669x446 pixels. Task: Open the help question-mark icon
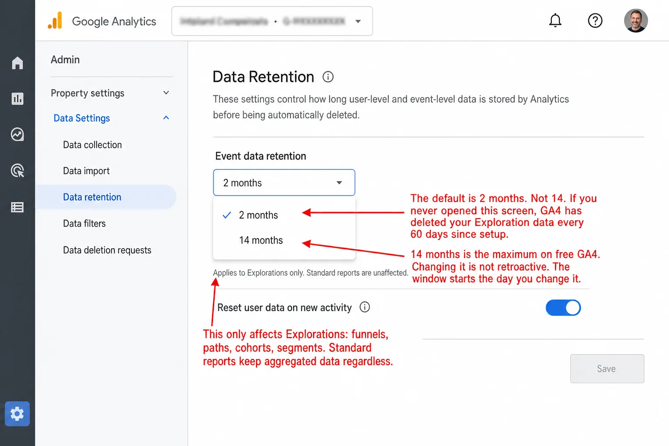coord(595,20)
